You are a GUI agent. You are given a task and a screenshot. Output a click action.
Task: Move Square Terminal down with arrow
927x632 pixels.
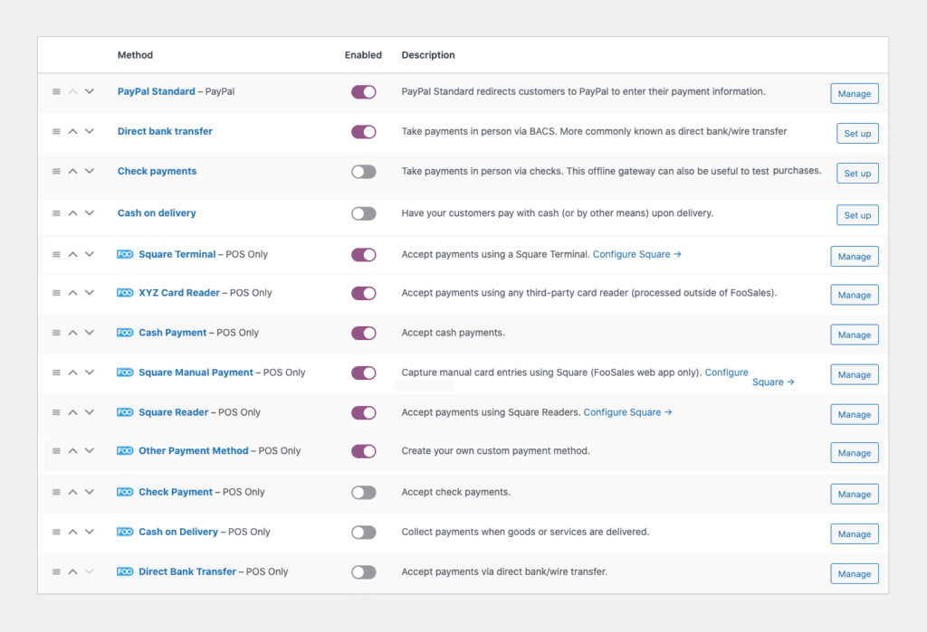tap(90, 255)
